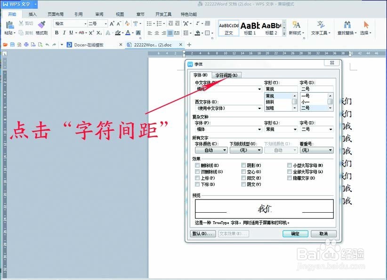Image resolution: width=387 pixels, height=280 pixels.
Task: Open the font color A icon
Action: click(x=128, y=33)
